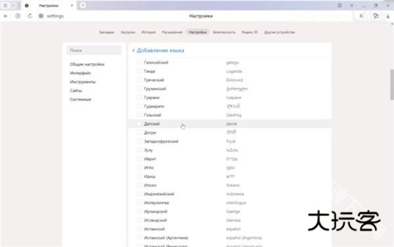
Task: Select the Западнофризский language row text
Action: [x=161, y=141]
